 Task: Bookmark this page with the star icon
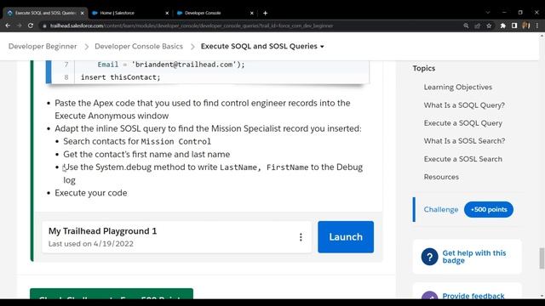[489, 25]
